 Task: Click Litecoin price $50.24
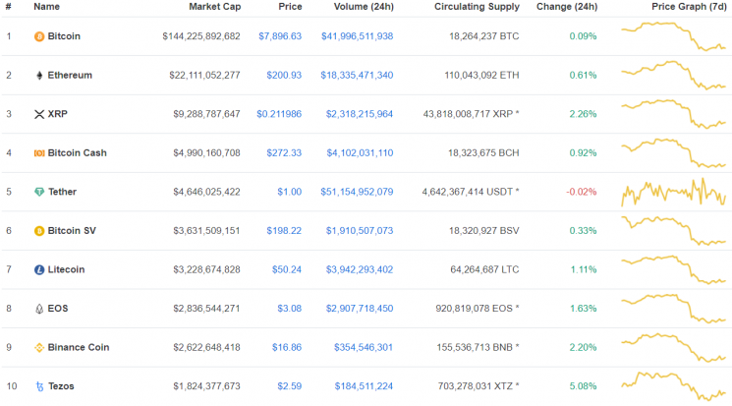click(287, 269)
